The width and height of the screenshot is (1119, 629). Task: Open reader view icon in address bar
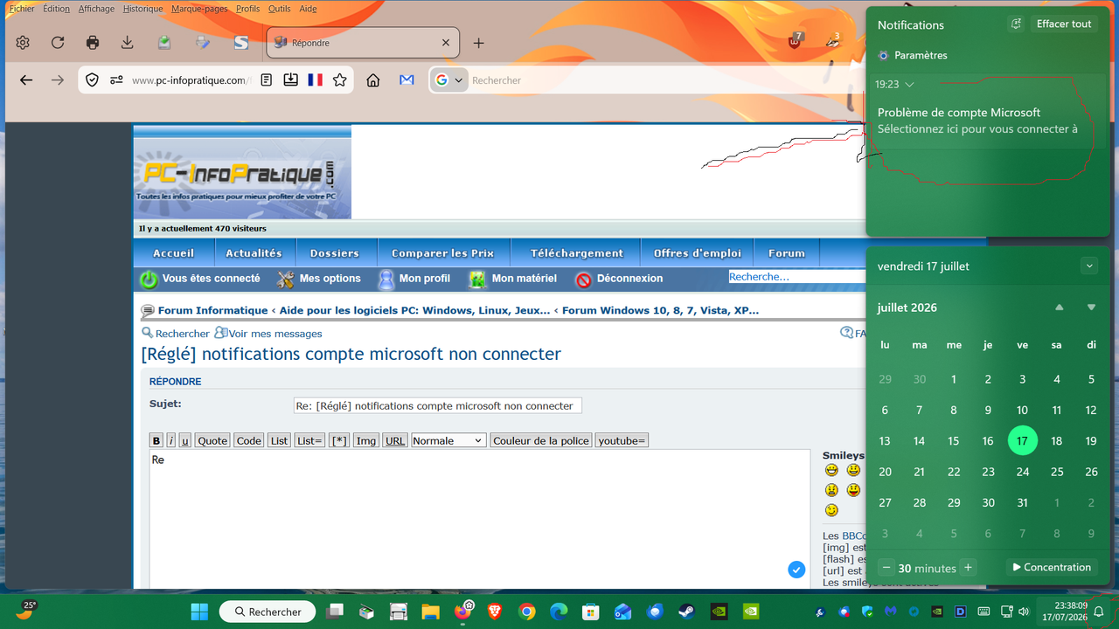[x=267, y=80]
